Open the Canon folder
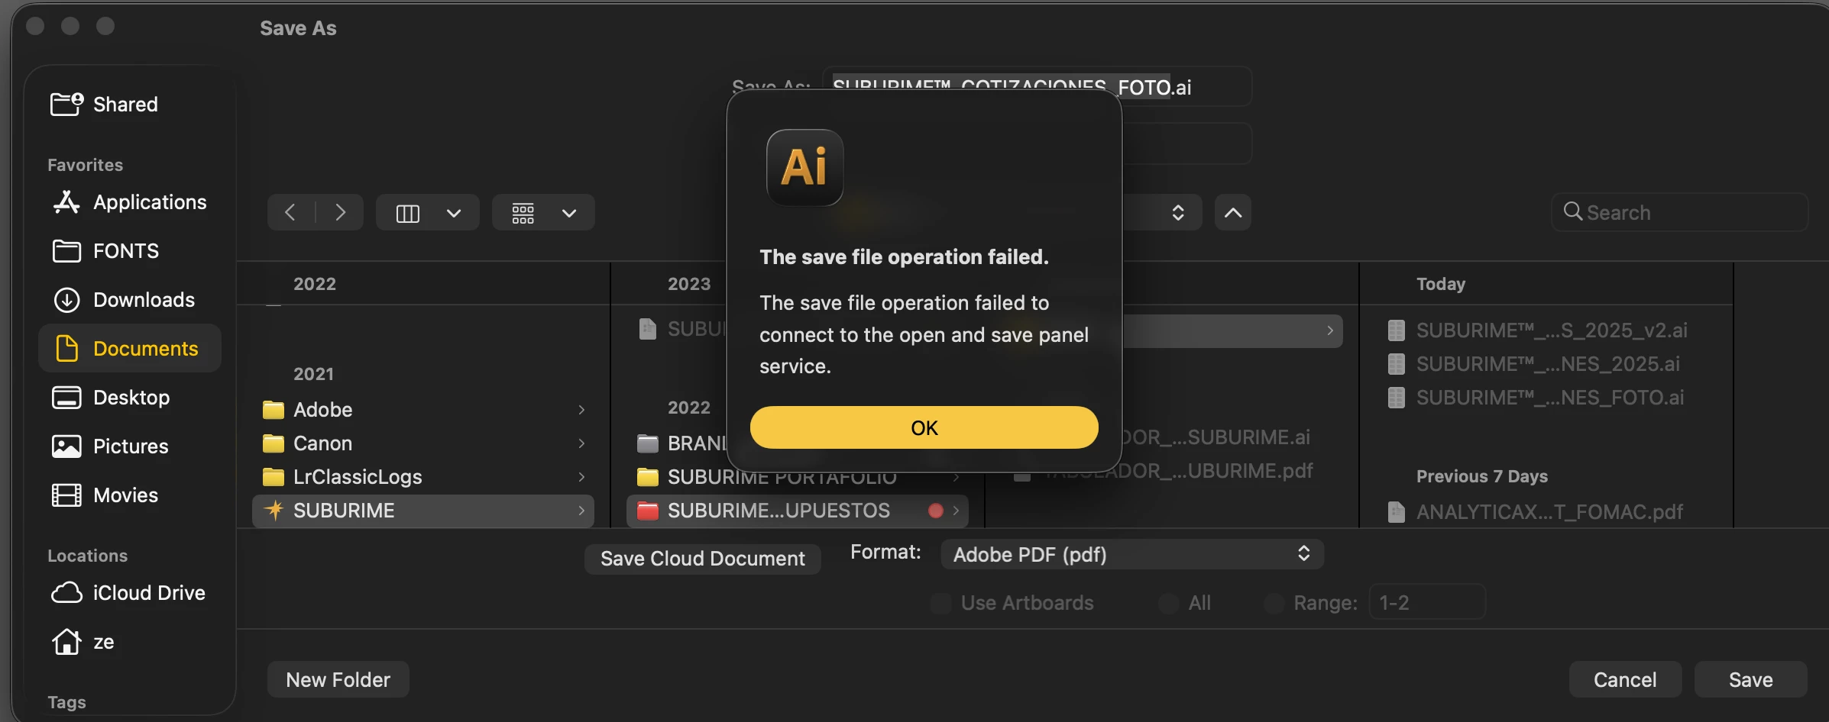This screenshot has width=1829, height=722. pyautogui.click(x=423, y=443)
